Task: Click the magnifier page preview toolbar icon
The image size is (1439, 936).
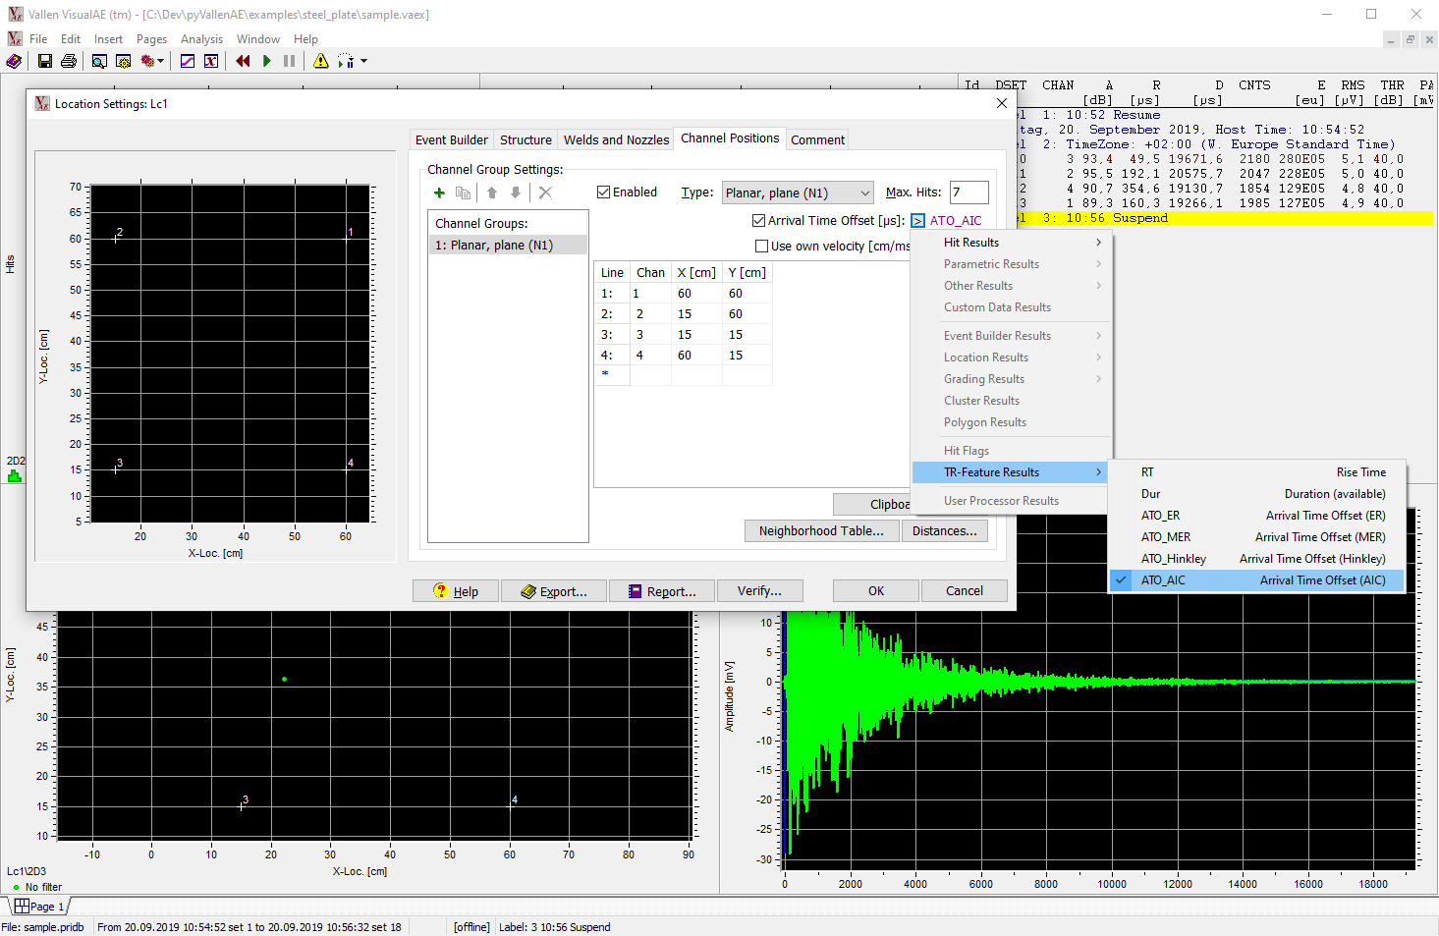Action: tap(99, 61)
